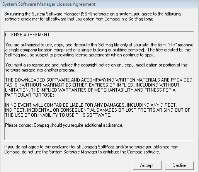
Task: Click 'SoftPaq may be subject to preexisting' line
Action: click(x=80, y=55)
